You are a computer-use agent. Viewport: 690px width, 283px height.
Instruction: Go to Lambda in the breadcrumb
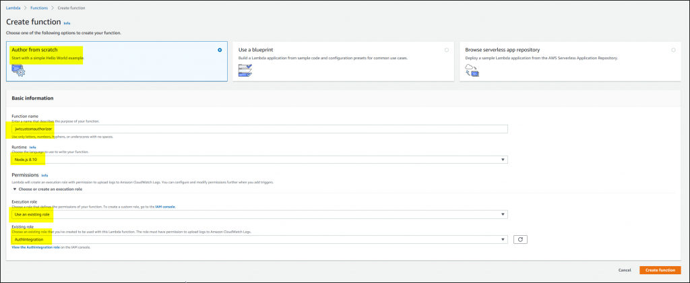tap(11, 7)
